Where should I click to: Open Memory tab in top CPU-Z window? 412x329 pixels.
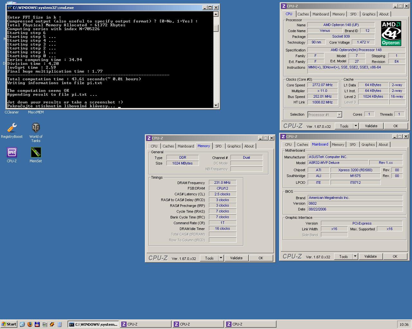pos(339,14)
